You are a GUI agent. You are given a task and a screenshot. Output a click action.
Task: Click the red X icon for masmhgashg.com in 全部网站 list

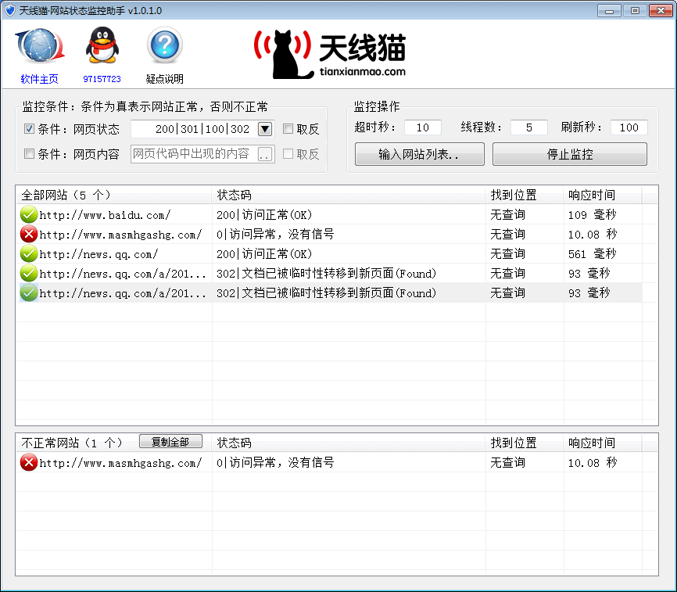point(28,234)
